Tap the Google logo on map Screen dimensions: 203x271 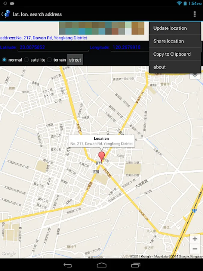click(9, 254)
